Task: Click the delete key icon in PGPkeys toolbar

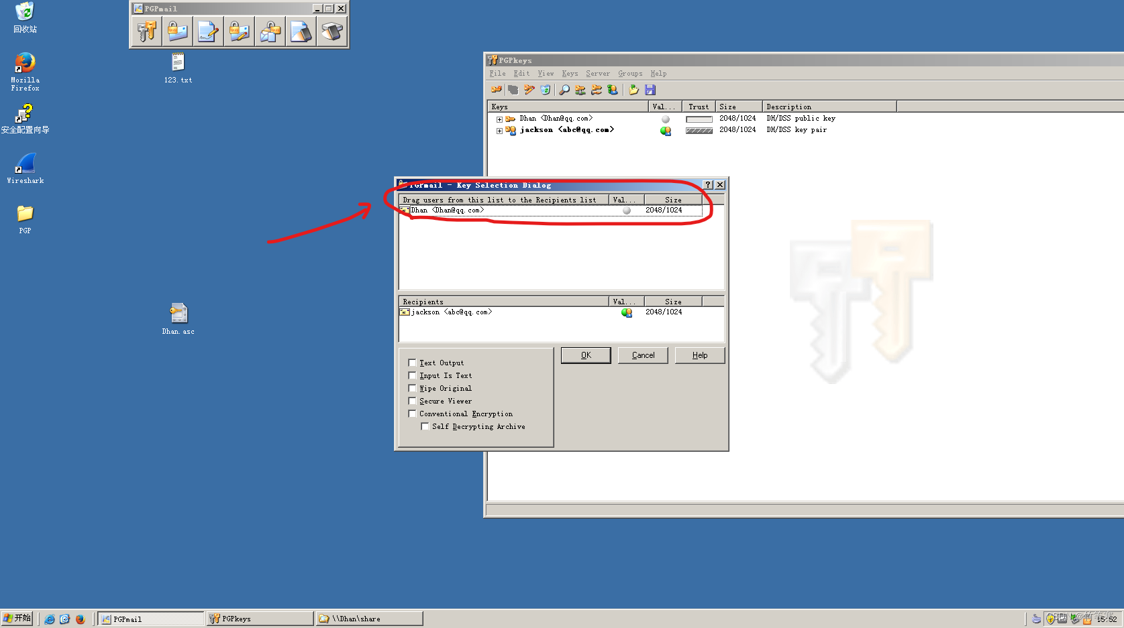Action: pos(546,90)
